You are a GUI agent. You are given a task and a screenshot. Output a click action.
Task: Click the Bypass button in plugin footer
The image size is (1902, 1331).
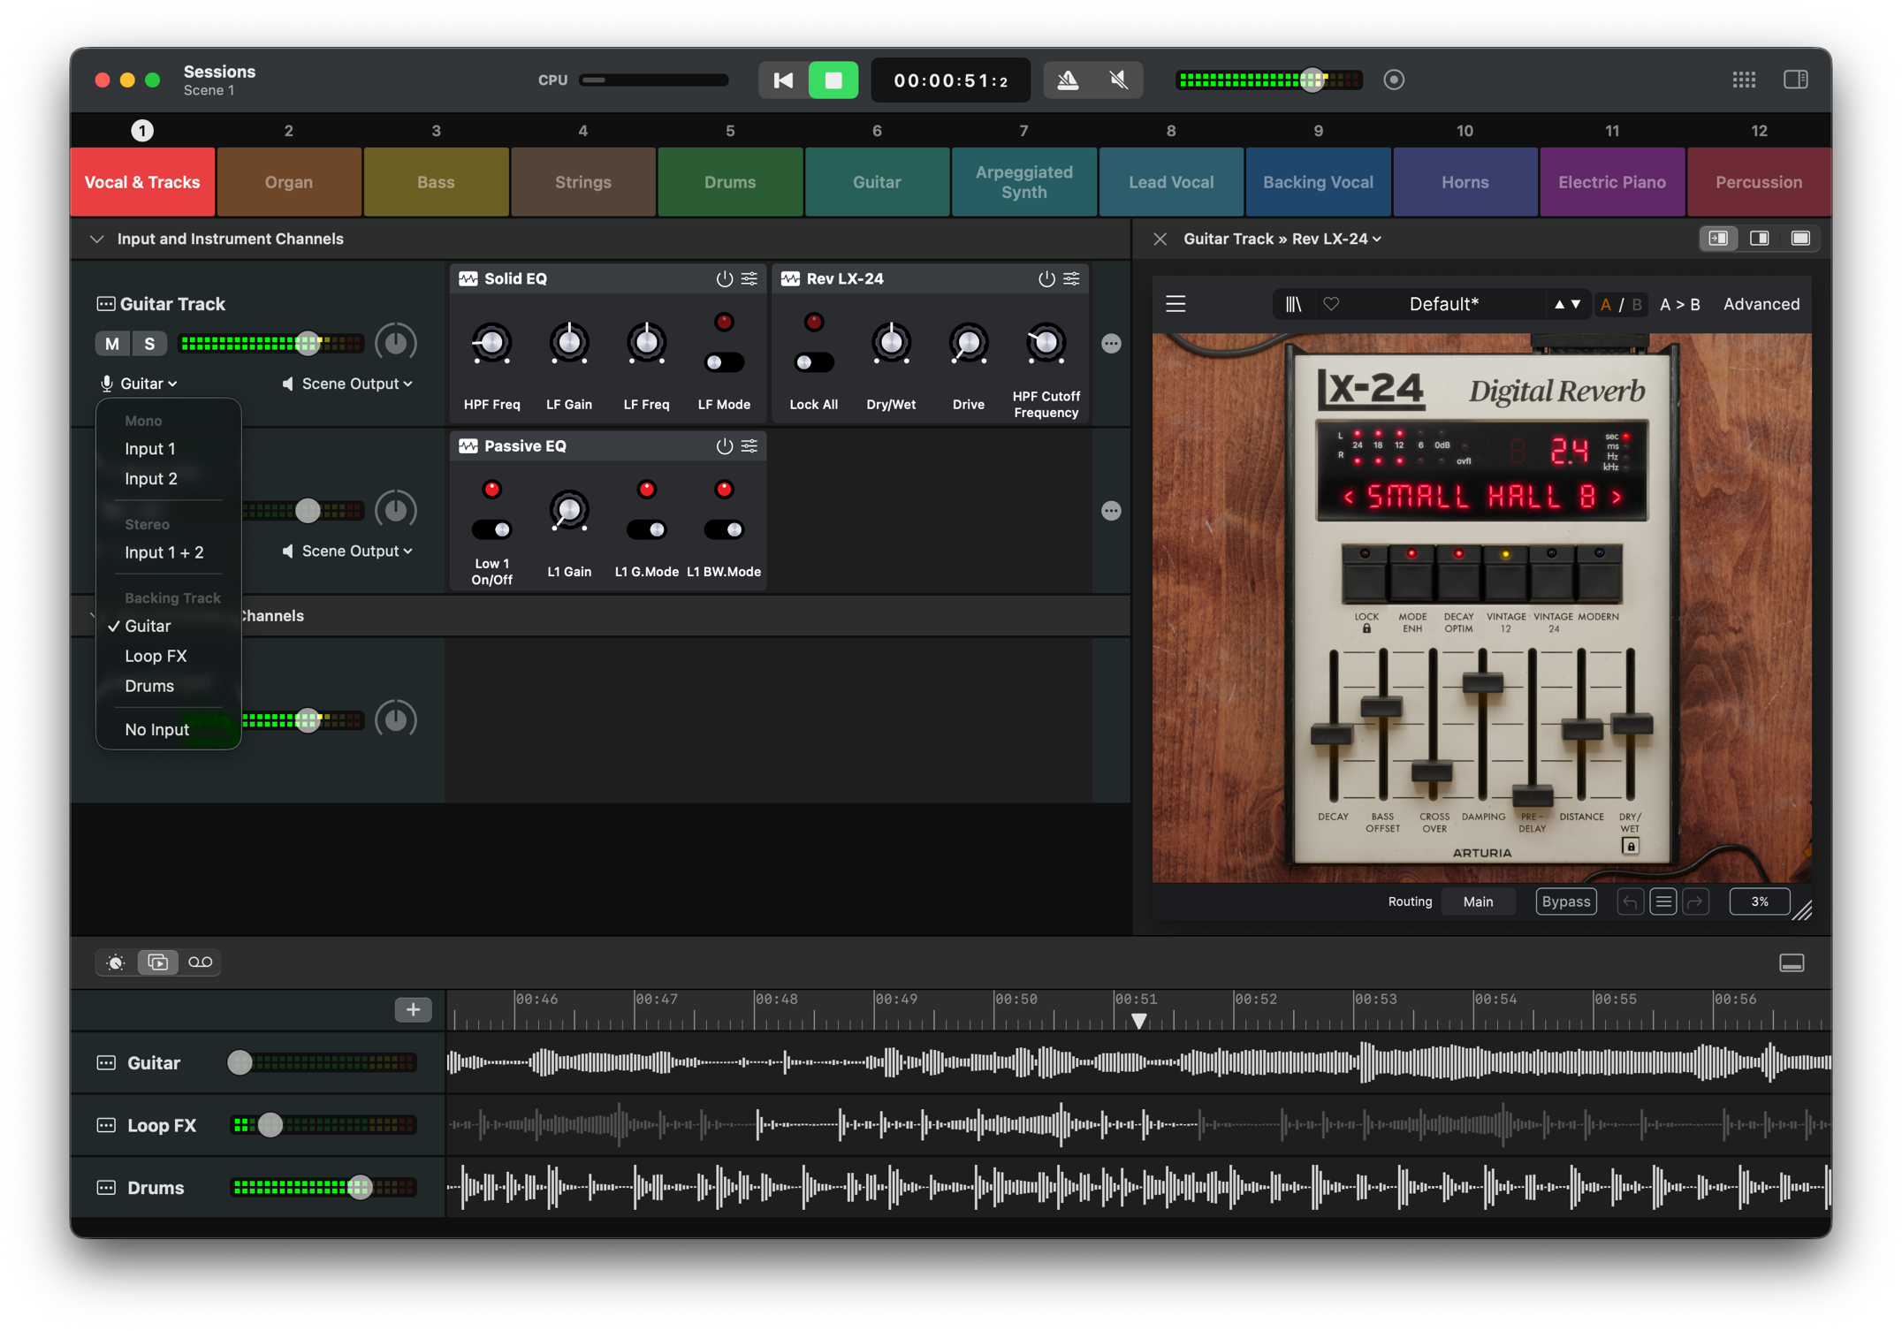(1565, 901)
